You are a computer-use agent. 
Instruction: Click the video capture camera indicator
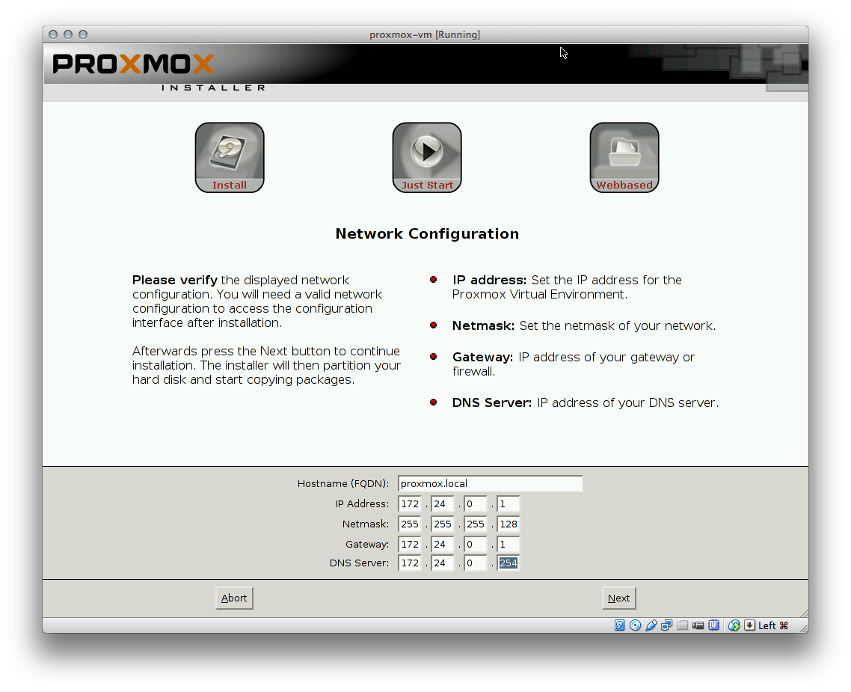(698, 625)
